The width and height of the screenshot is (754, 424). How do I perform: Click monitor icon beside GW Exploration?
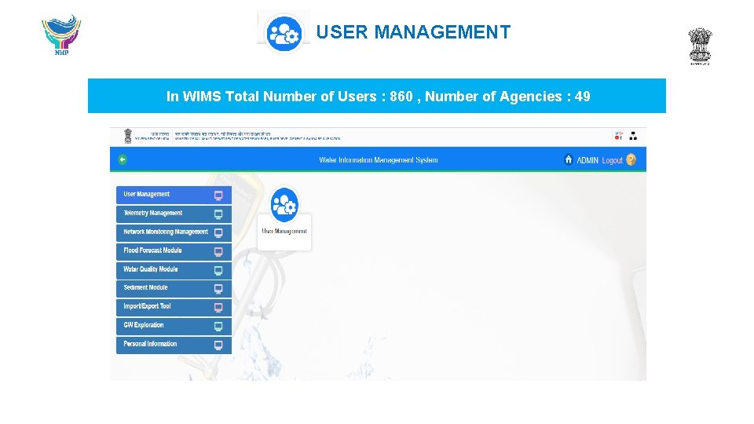pyautogui.click(x=218, y=326)
